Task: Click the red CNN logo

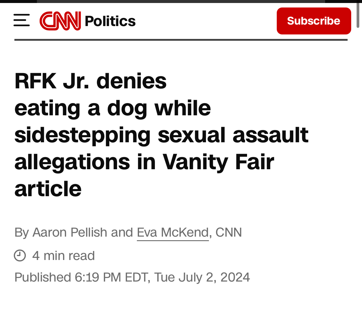Action: 60,21
